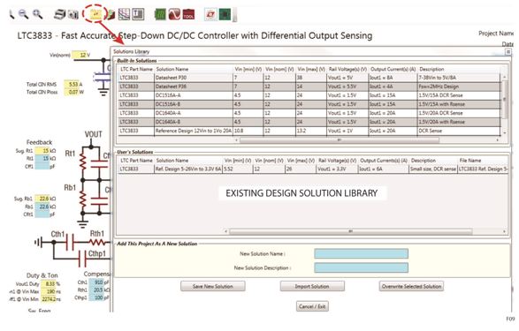Image resolution: width=519 pixels, height=331 pixels.
Task: Click the zoom out magnifier icon
Action: pos(23,14)
